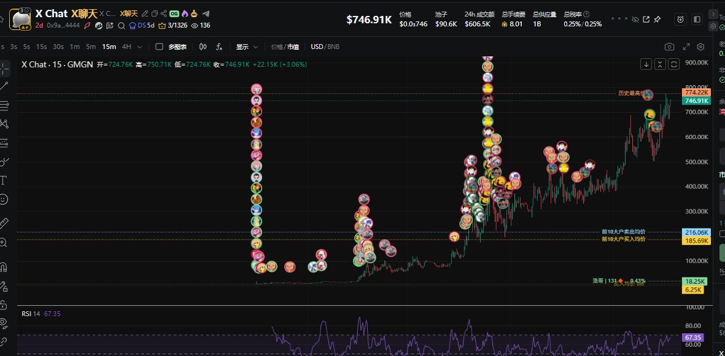Click the RSI 14 indicator label

(31, 314)
